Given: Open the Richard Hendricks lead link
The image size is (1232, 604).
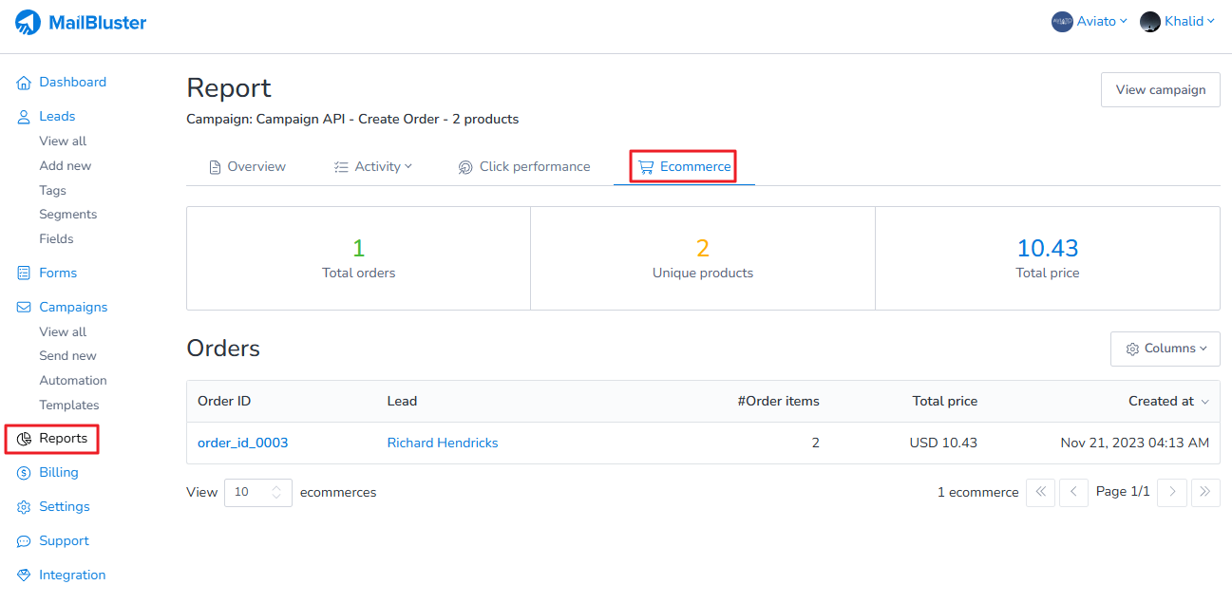Looking at the screenshot, I should tap(443, 444).
